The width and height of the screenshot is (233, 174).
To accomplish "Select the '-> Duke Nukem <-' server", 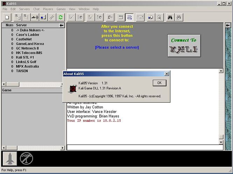I will pyautogui.click(x=30, y=30).
